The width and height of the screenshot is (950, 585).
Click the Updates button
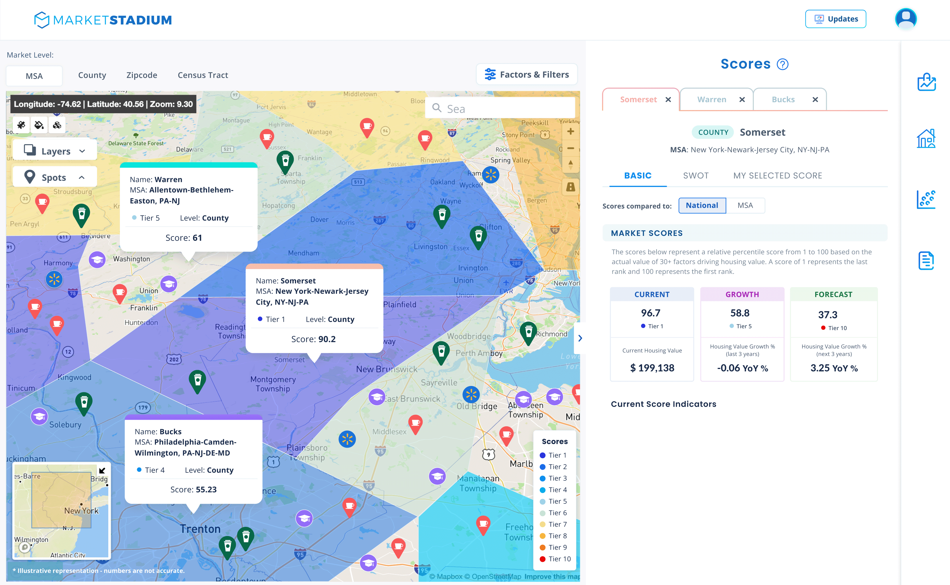[836, 18]
